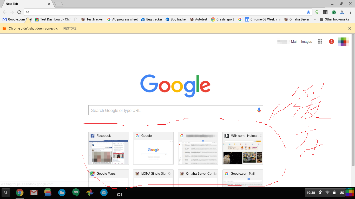Open TestTracker bookmark

(x=92, y=19)
